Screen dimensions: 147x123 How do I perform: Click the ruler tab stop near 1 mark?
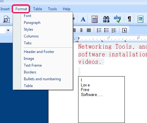tap(102, 41)
